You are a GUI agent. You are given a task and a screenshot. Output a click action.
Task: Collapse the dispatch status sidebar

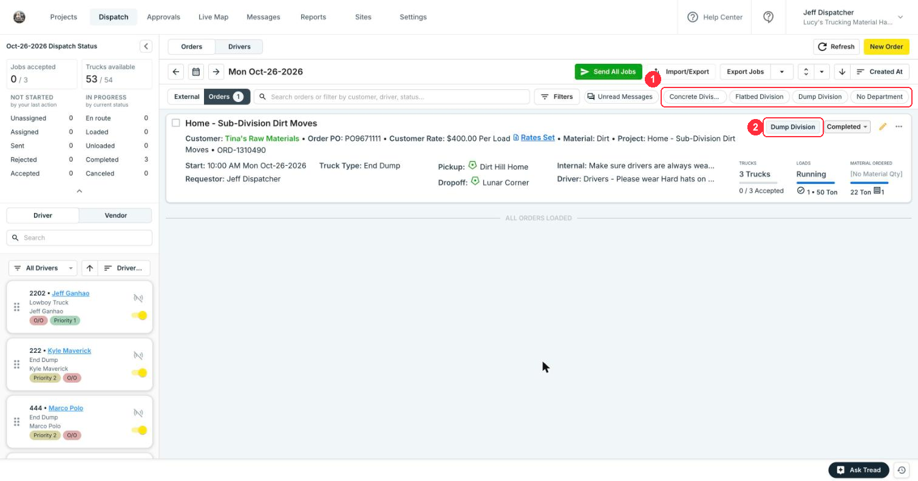coord(146,46)
